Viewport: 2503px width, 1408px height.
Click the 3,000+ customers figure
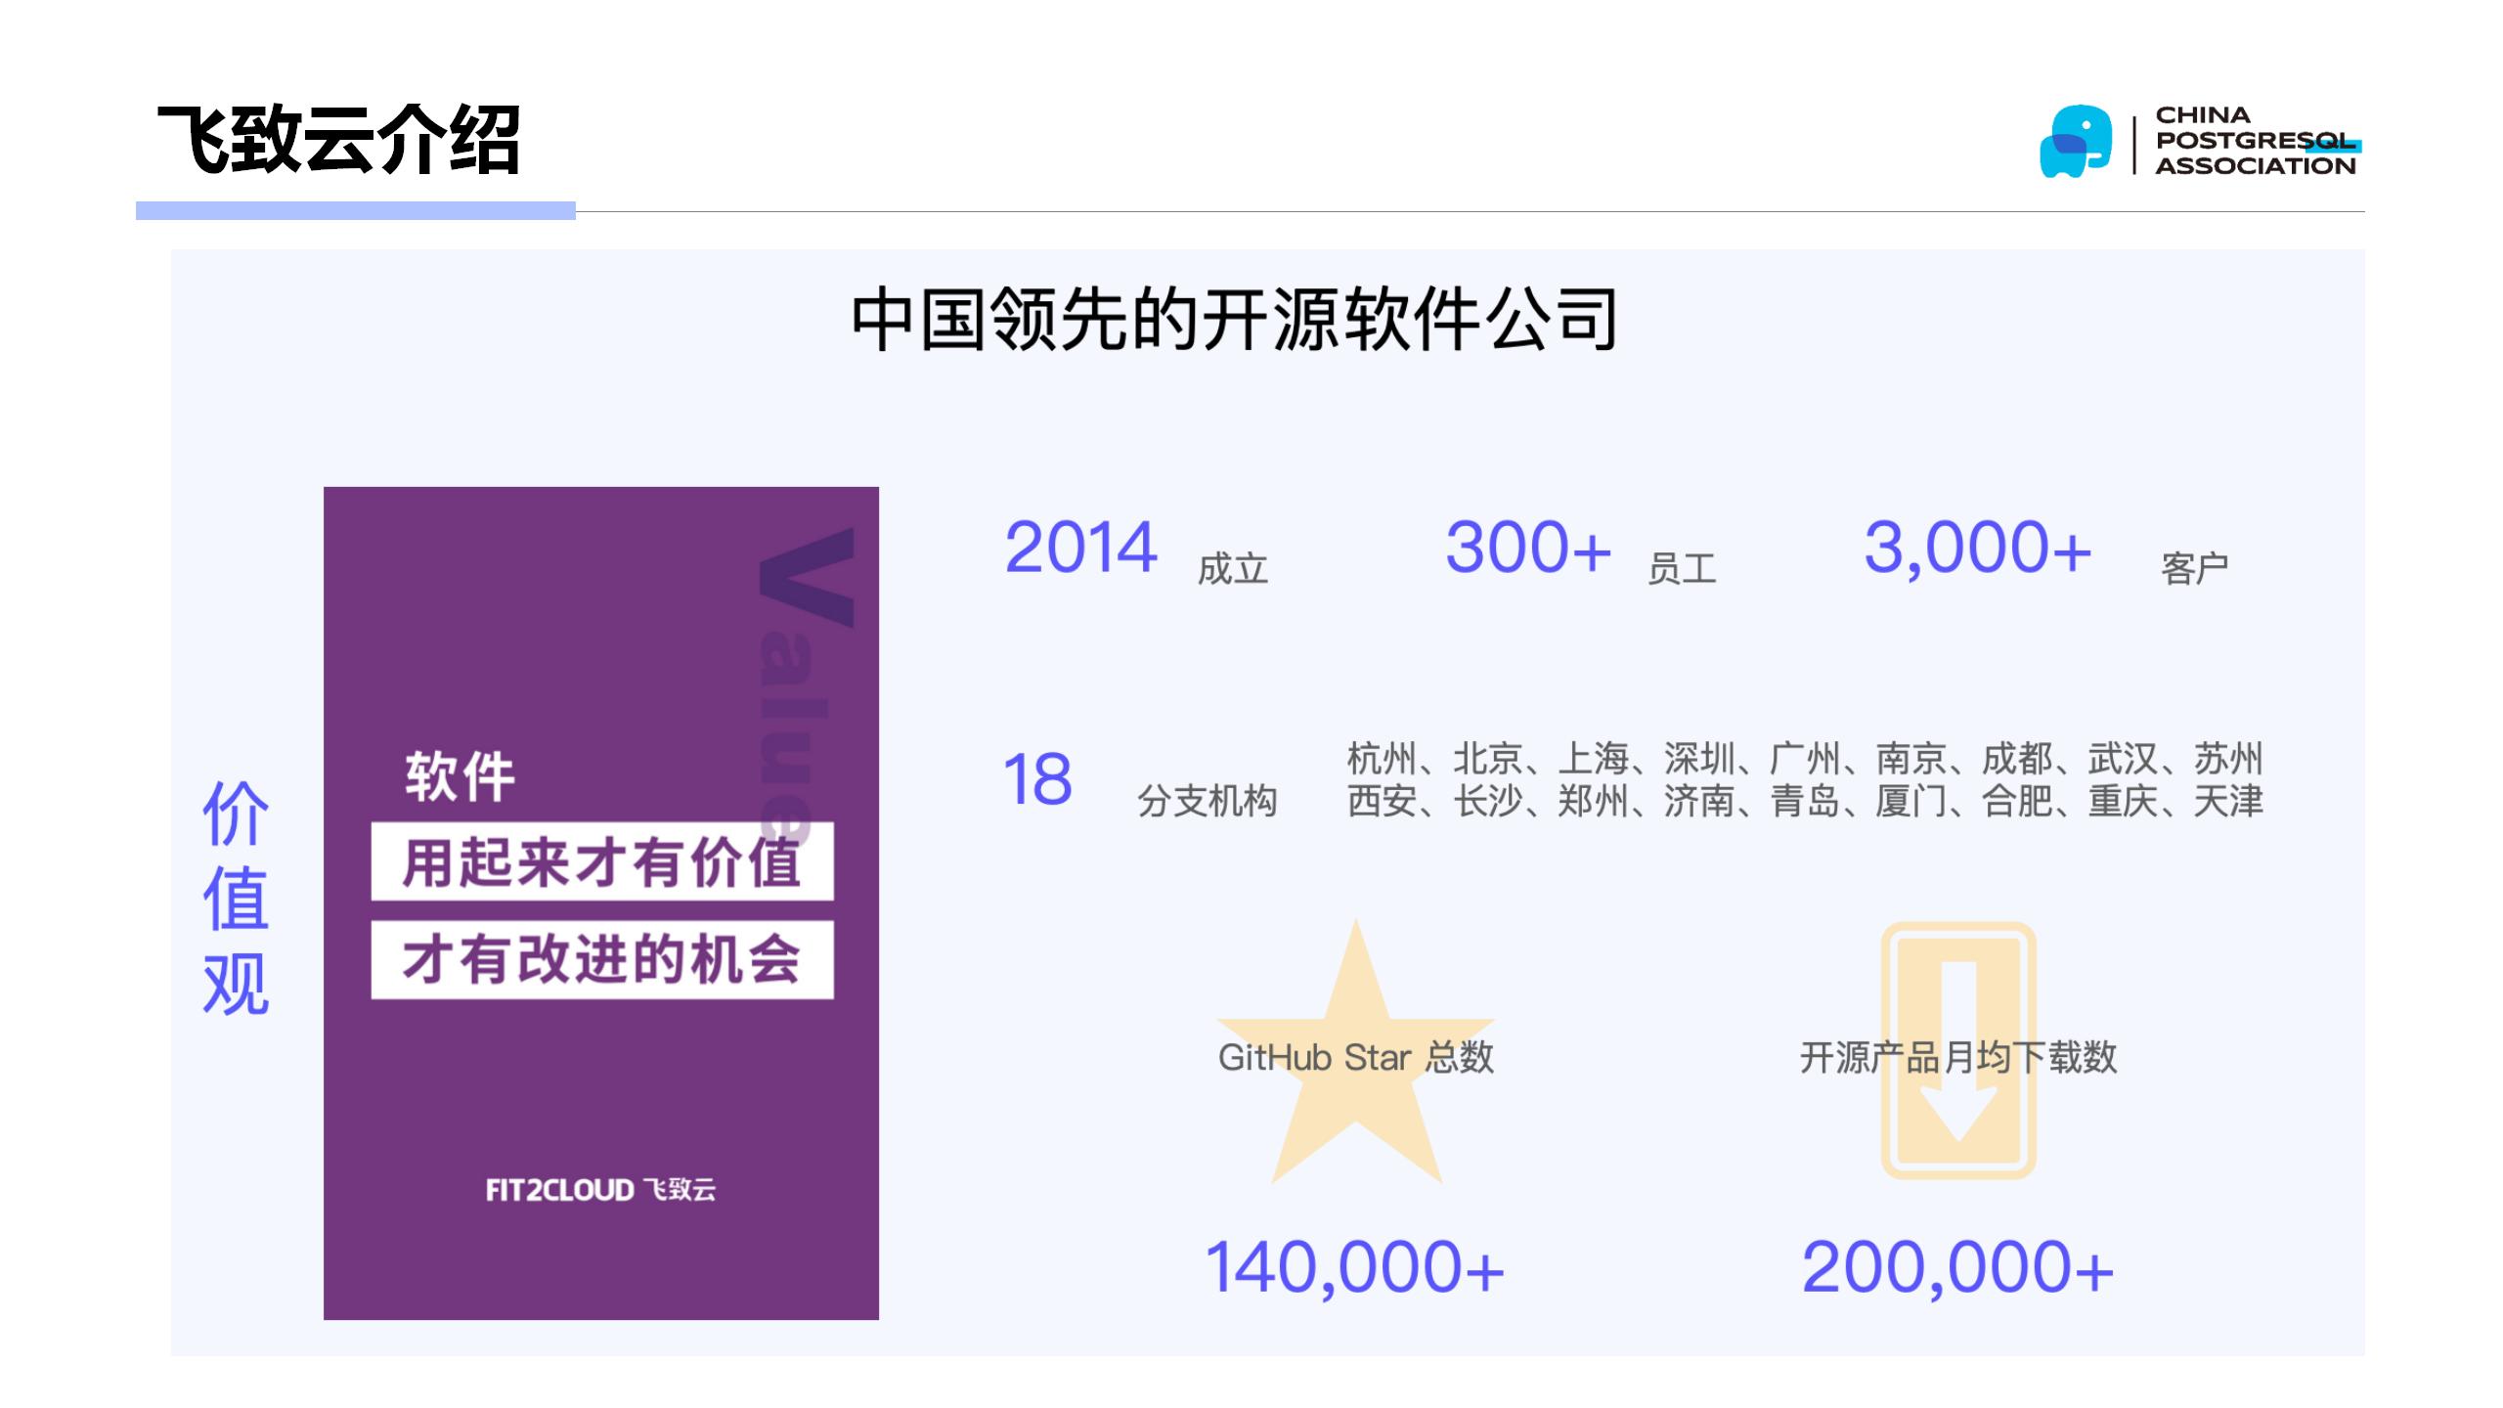[x=1976, y=548]
